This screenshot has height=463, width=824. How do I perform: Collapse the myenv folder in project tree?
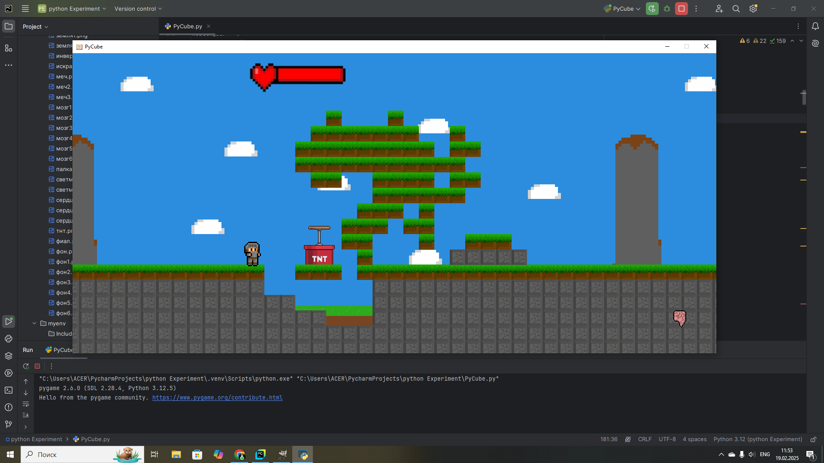coord(34,323)
